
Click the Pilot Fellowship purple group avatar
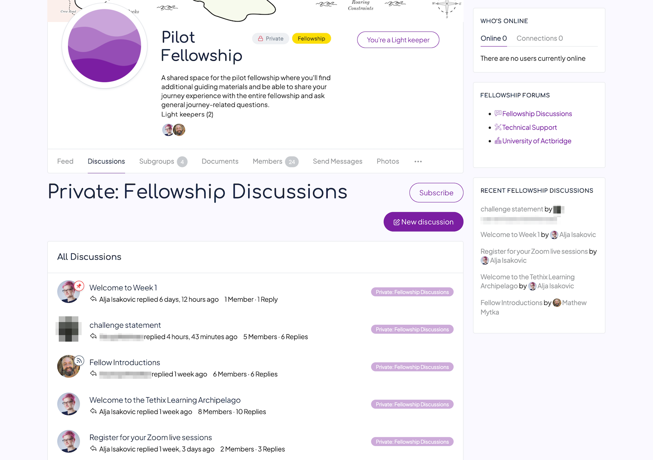pos(104,46)
